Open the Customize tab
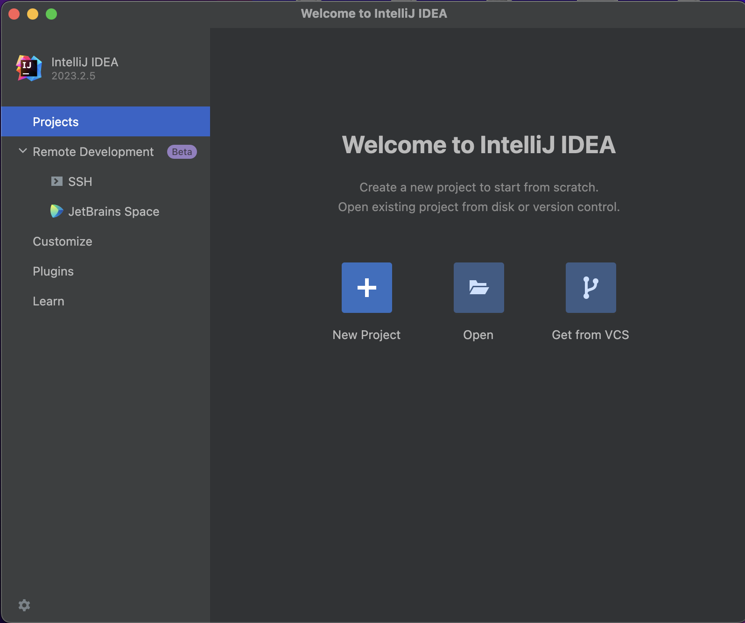This screenshot has width=745, height=623. click(105, 241)
